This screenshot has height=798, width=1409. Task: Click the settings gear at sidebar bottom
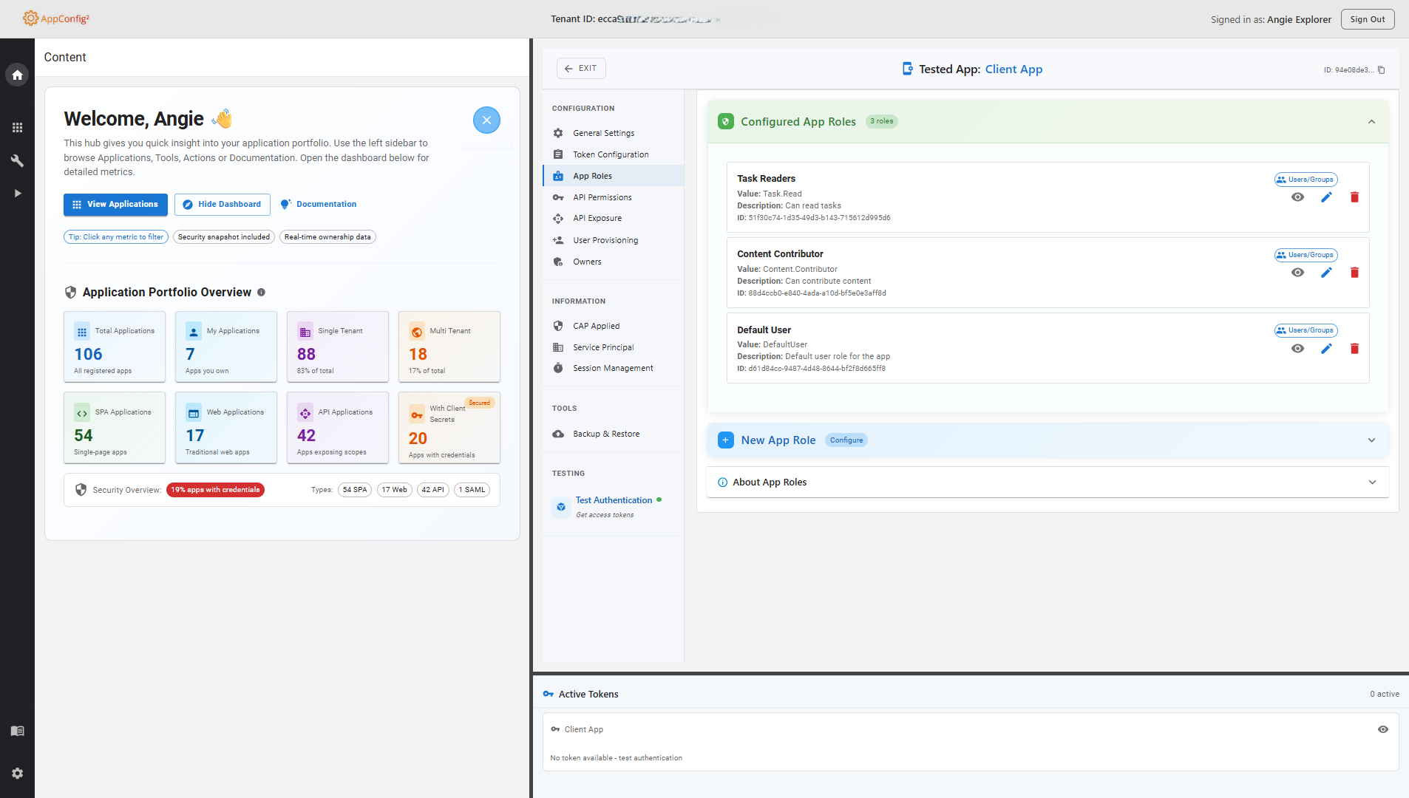click(17, 773)
